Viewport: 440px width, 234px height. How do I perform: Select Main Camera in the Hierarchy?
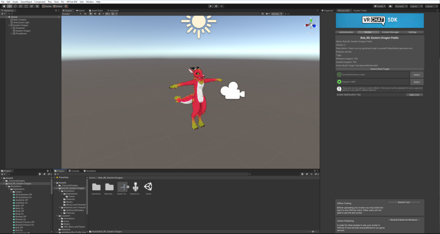[20, 20]
